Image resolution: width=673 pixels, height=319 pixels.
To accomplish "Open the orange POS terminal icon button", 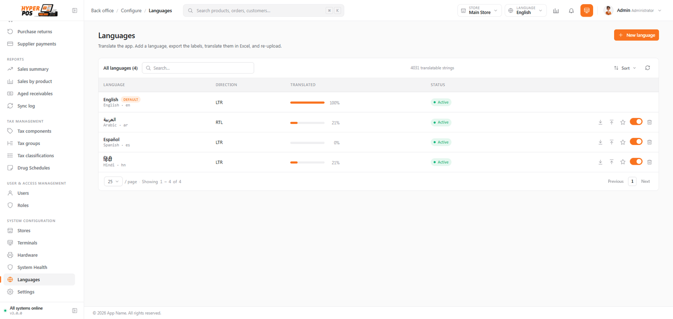I will click(587, 11).
